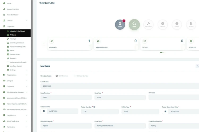Click the WorkFlowEngine hierarchy icon
Viewport: 199px width, 132px height.
(x=4, y=121)
